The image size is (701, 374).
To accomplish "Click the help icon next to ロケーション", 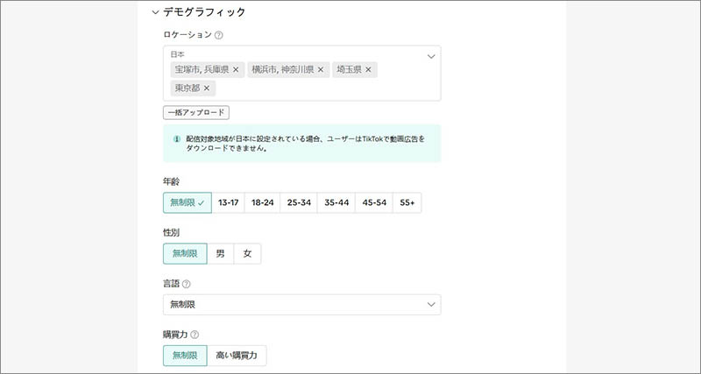I will [218, 36].
